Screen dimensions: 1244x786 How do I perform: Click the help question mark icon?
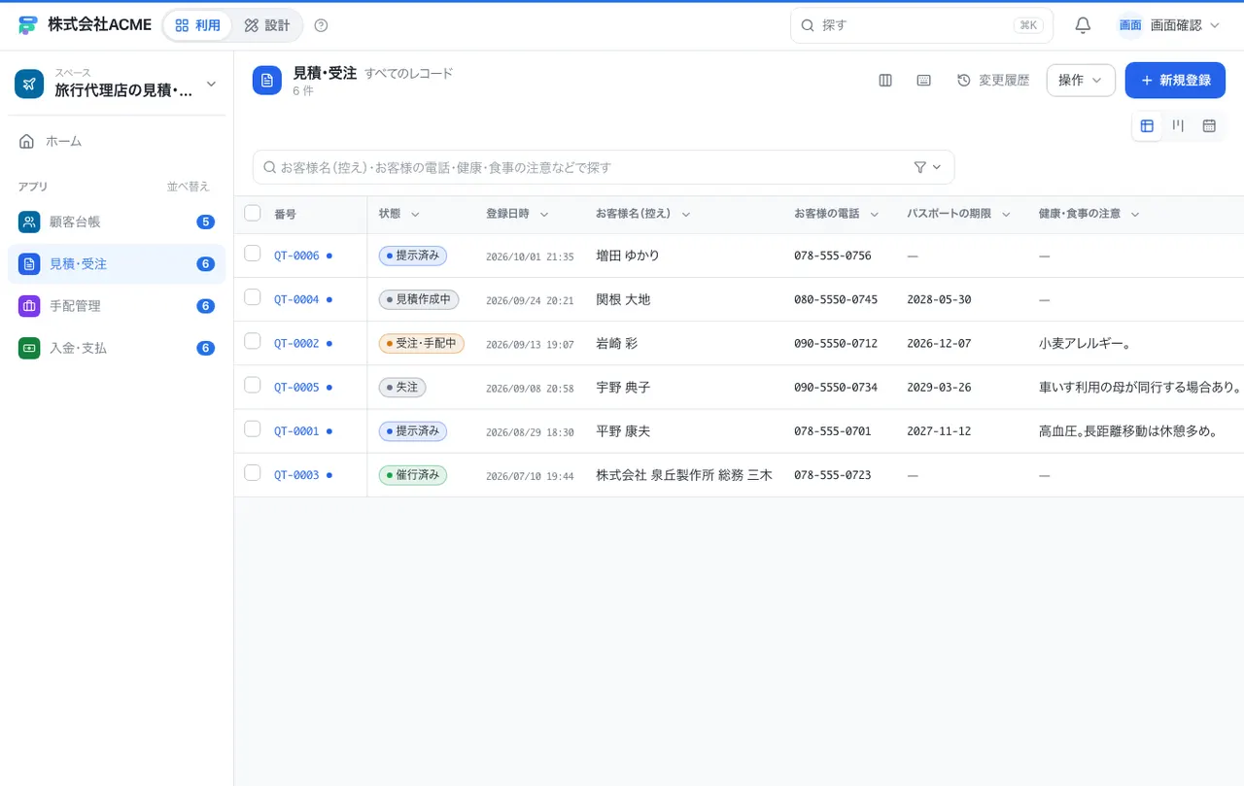click(322, 25)
